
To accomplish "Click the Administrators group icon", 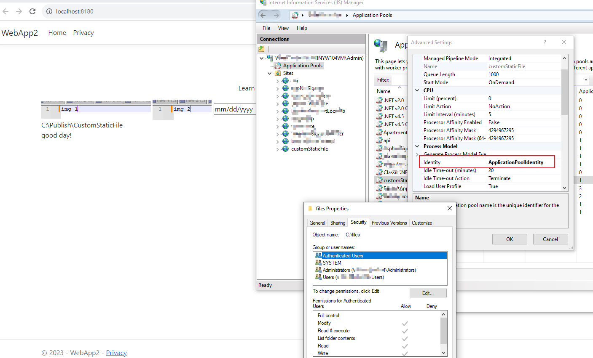I will [319, 270].
